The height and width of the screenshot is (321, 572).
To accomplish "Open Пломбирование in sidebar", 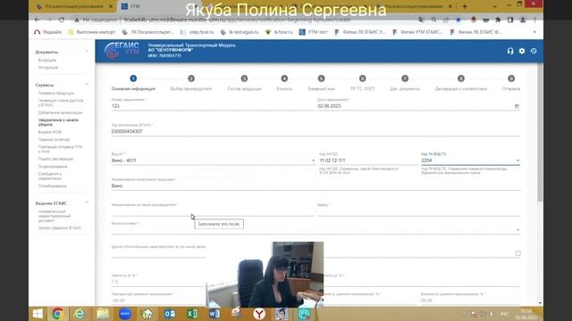I will tap(52, 186).
